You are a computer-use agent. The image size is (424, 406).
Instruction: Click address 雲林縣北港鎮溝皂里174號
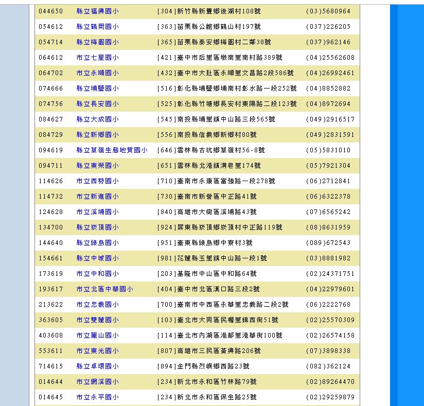pyautogui.click(x=219, y=166)
